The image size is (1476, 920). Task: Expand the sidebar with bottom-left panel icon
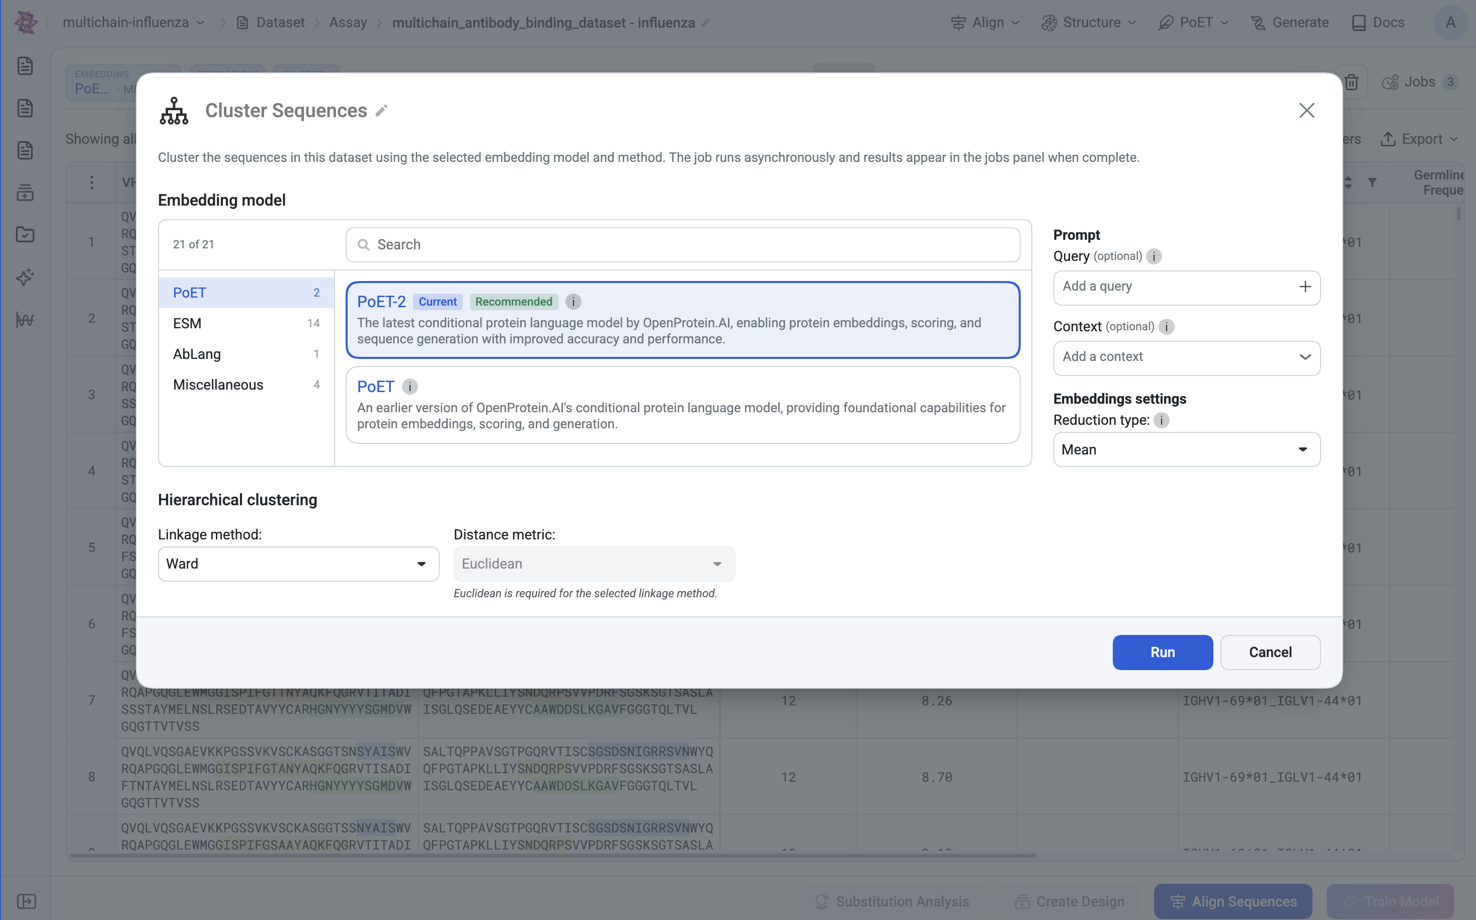pyautogui.click(x=26, y=901)
